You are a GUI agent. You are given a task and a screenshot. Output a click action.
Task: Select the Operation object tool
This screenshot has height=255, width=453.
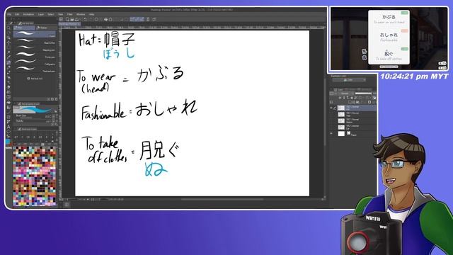pyautogui.click(x=8, y=38)
